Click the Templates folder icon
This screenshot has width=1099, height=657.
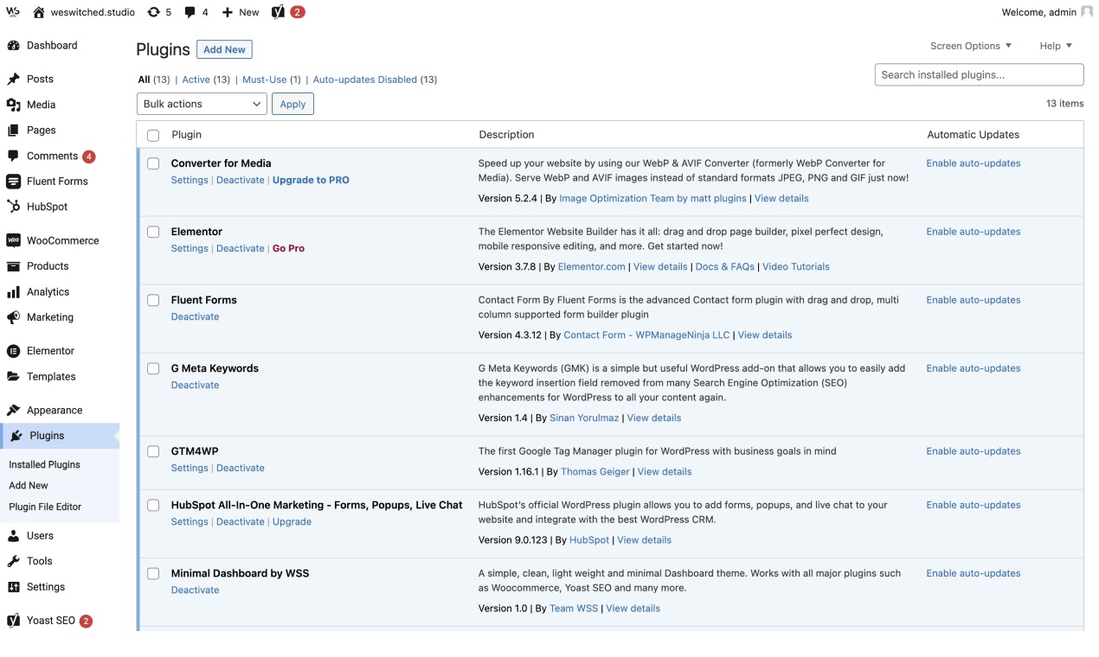[13, 376]
